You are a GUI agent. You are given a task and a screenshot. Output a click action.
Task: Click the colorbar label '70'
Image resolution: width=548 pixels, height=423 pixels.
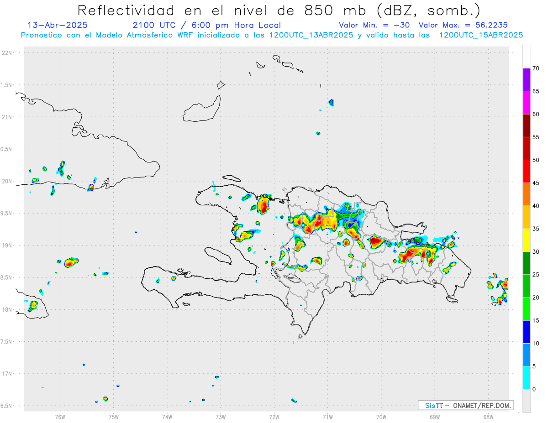coord(536,68)
